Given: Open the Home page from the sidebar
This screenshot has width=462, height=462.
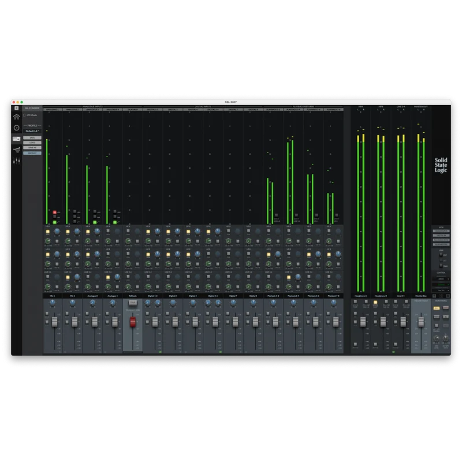Looking at the screenshot, I should pyautogui.click(x=17, y=117).
